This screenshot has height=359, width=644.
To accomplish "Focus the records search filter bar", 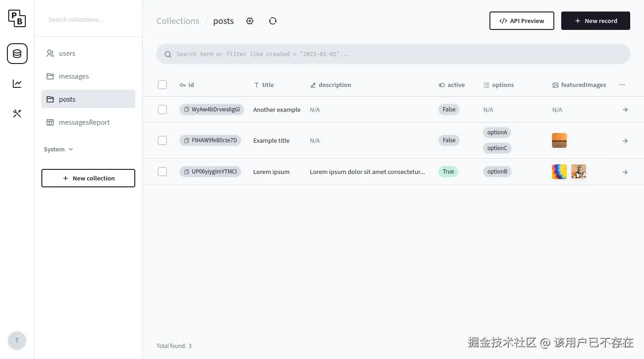I will pyautogui.click(x=393, y=54).
